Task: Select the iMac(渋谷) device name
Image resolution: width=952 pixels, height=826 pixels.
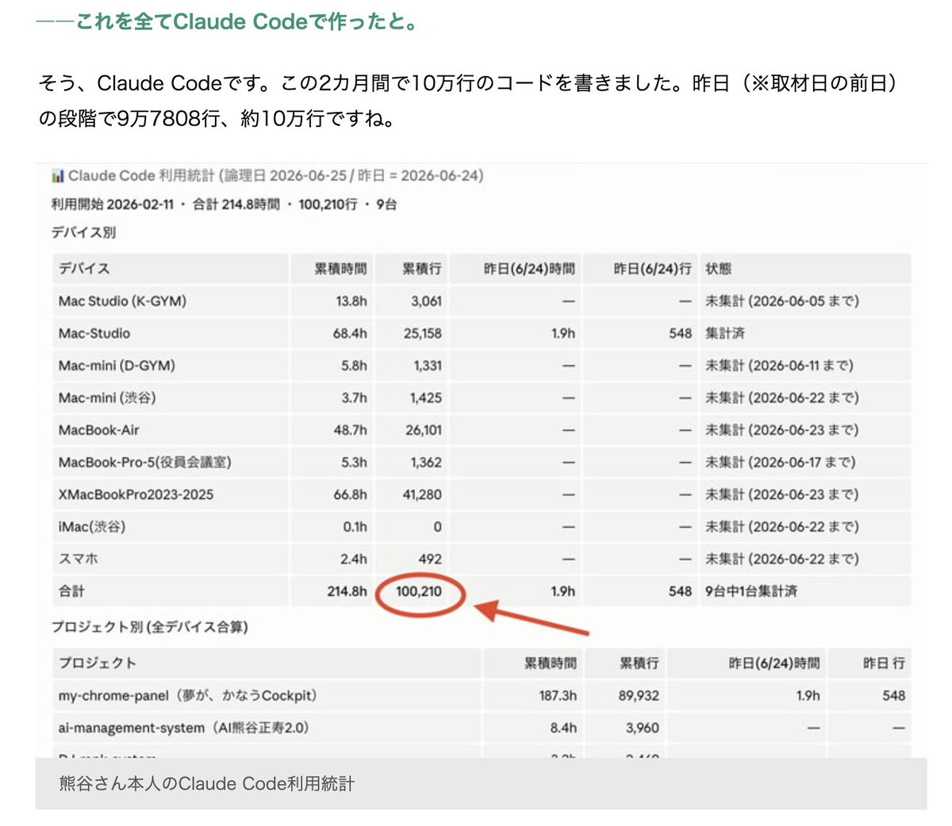Action: pos(92,527)
